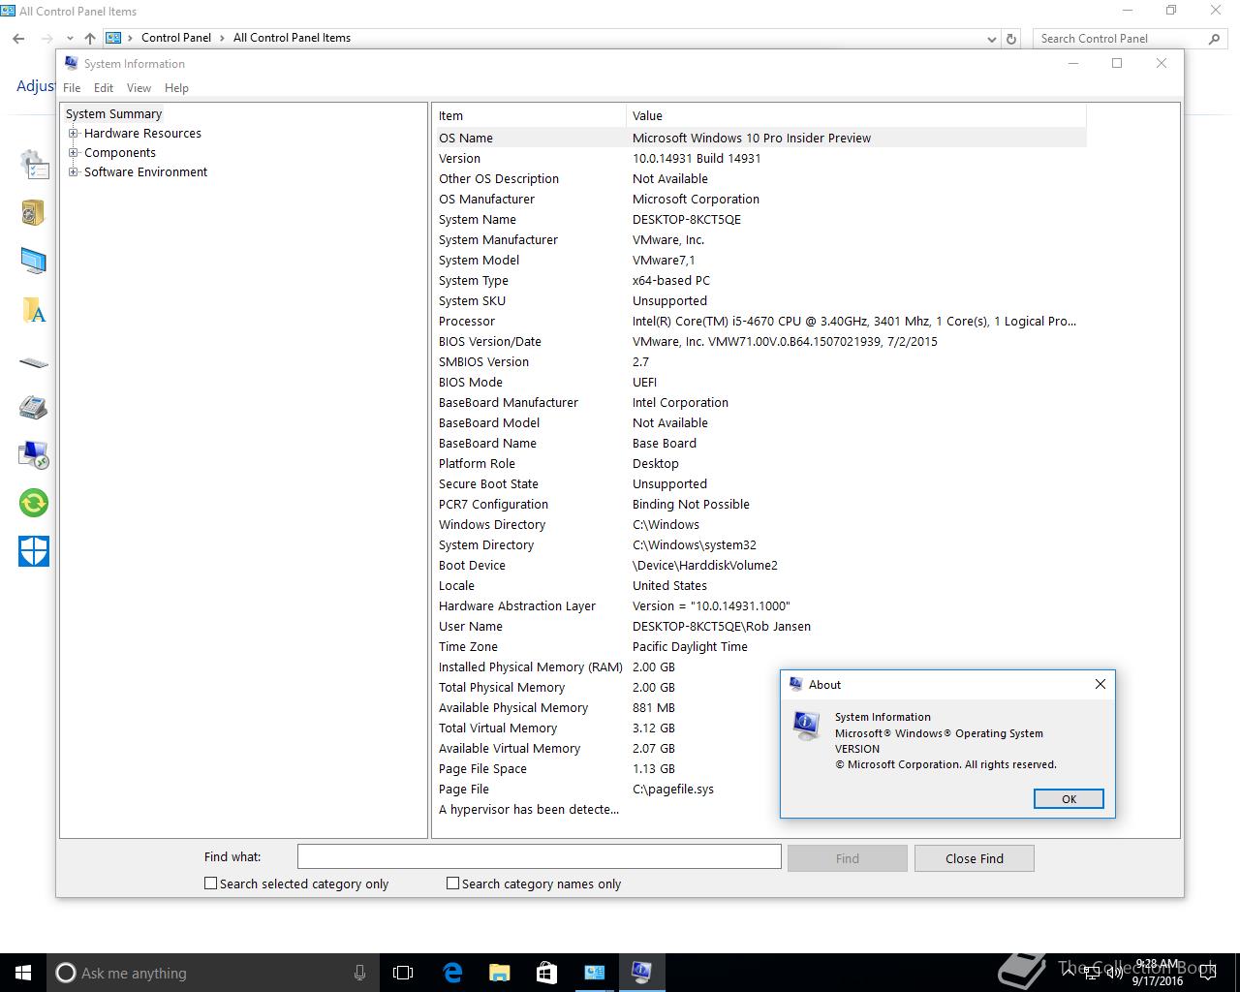Select Hardware Abstraction Layer row

click(760, 605)
